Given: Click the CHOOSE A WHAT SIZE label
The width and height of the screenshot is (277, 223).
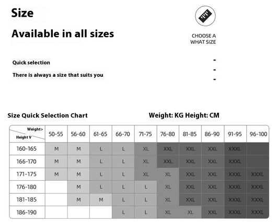Looking at the screenshot, I should pyautogui.click(x=203, y=39).
